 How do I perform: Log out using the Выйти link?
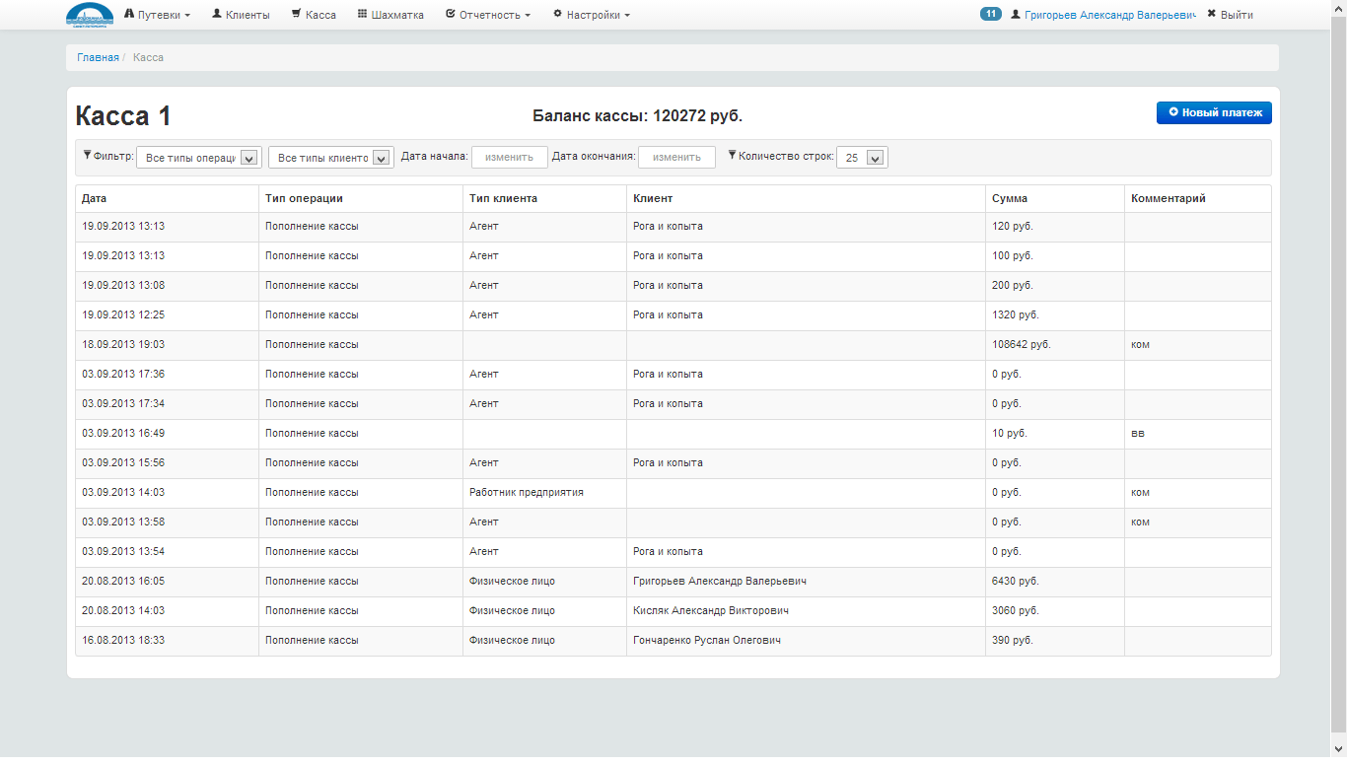tap(1230, 15)
